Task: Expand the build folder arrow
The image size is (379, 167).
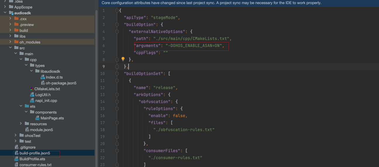Action: click(10, 30)
